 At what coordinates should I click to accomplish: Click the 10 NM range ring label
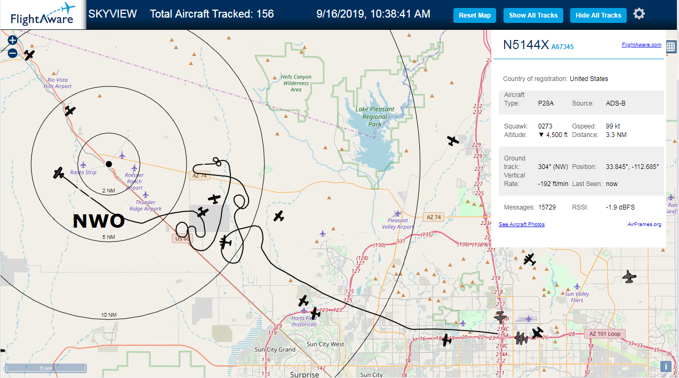pos(109,315)
